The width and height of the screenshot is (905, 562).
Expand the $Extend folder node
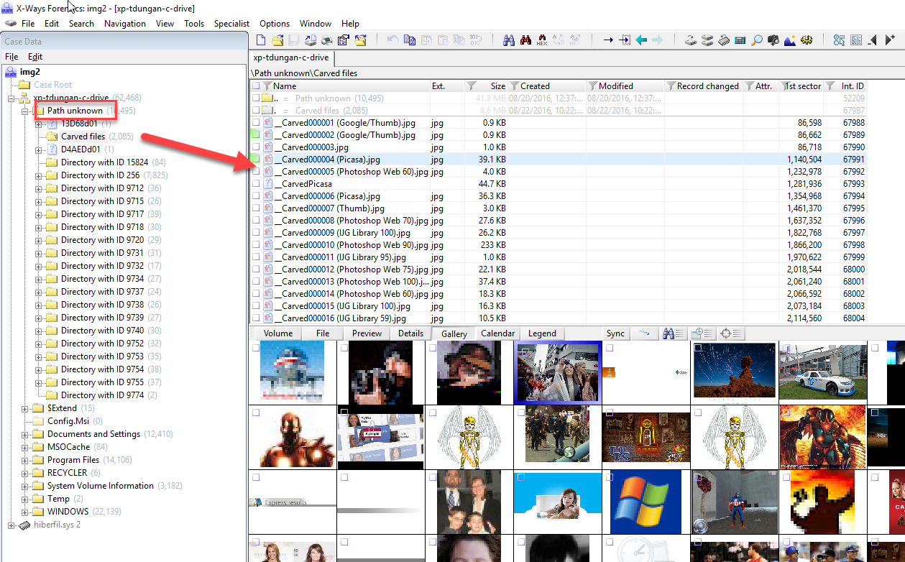coord(25,408)
